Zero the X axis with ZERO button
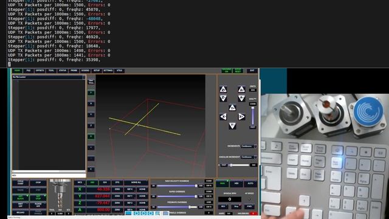Viewport: 389px width, 219px height. coord(117,189)
